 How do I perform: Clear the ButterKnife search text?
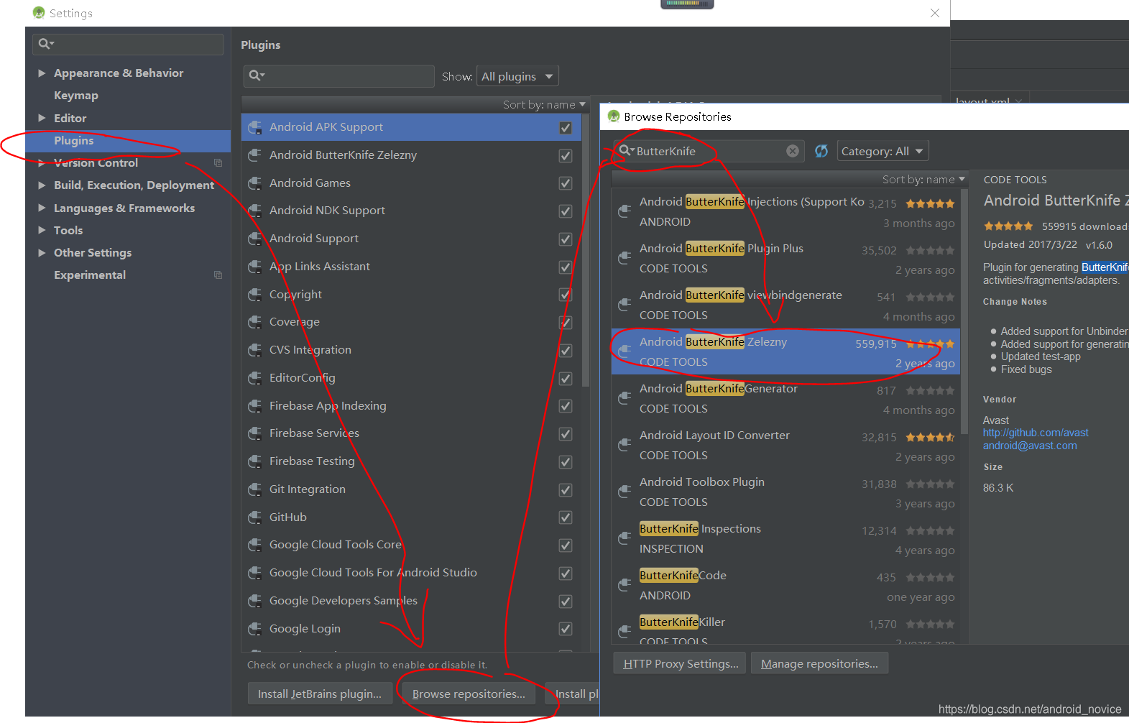pyautogui.click(x=792, y=151)
